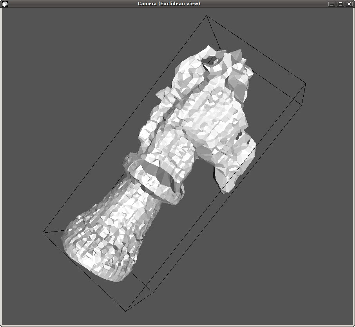Click the 'Camera (Euclidean view)' title text
This screenshot has height=327, width=355.
(x=168, y=4)
